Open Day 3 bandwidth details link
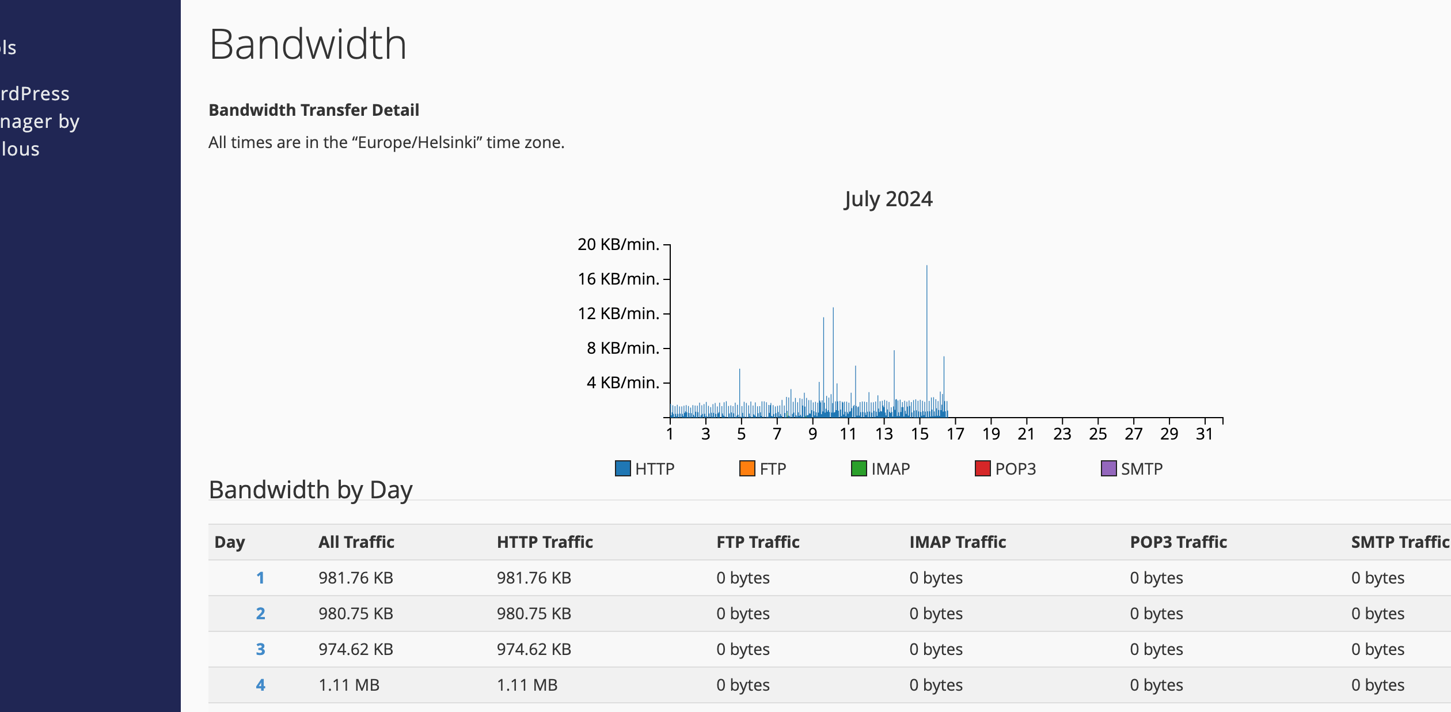 tap(260, 649)
